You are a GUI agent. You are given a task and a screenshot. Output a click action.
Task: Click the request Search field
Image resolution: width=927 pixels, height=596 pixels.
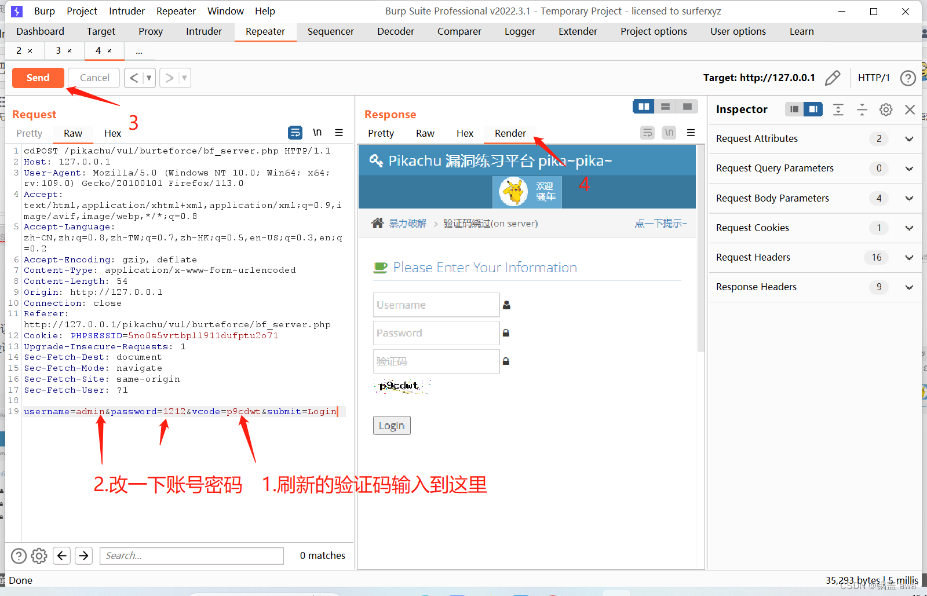pos(192,556)
